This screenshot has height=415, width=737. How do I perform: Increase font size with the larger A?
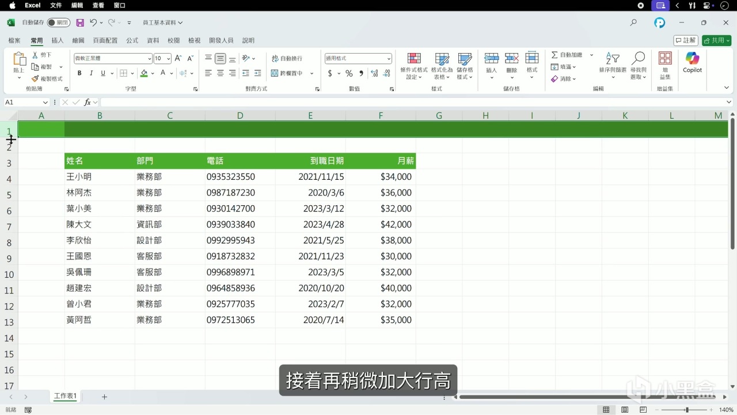178,58
